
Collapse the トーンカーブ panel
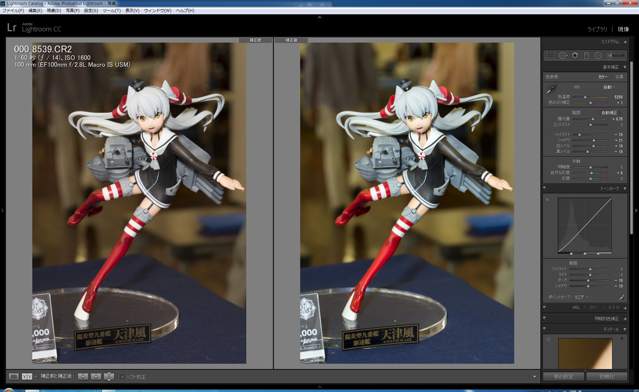point(625,189)
